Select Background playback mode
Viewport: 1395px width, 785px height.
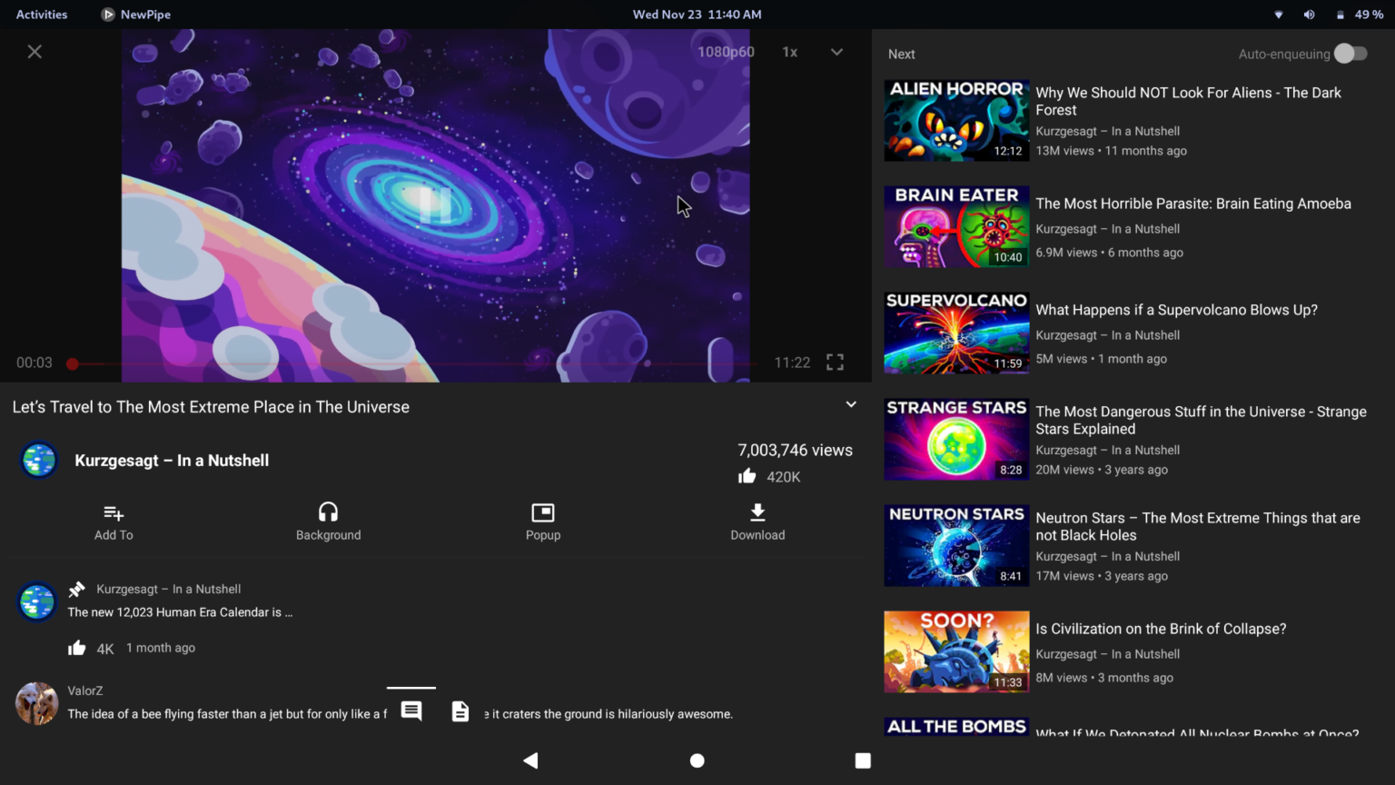point(328,521)
